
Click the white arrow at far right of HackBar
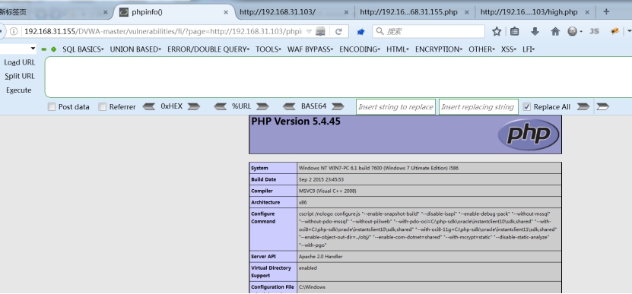[x=602, y=106]
